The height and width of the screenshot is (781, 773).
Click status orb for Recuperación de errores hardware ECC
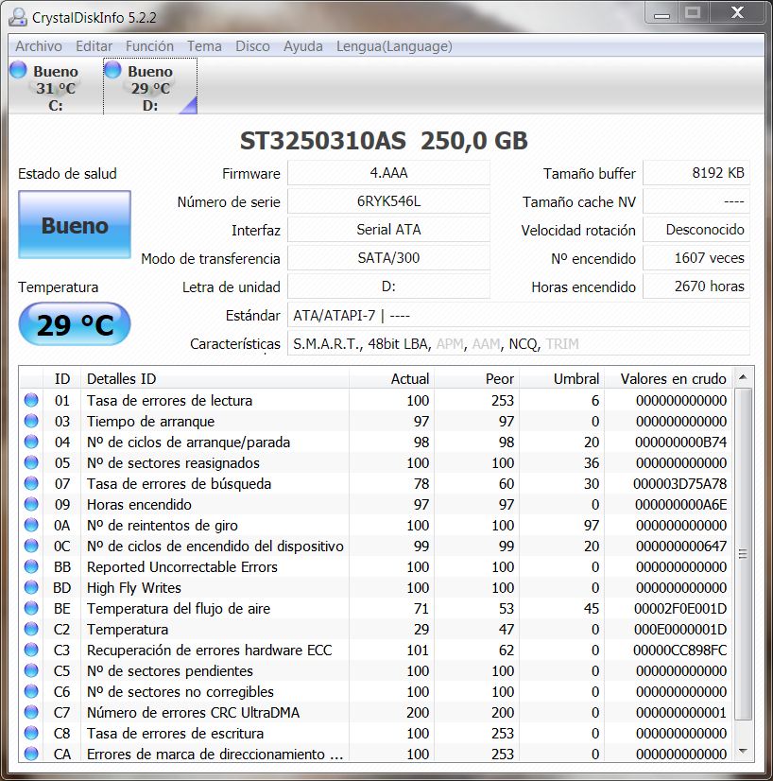coord(31,650)
